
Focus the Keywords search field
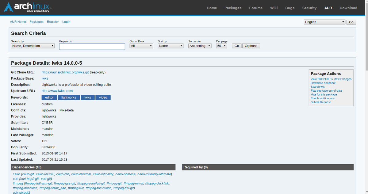[92, 46]
